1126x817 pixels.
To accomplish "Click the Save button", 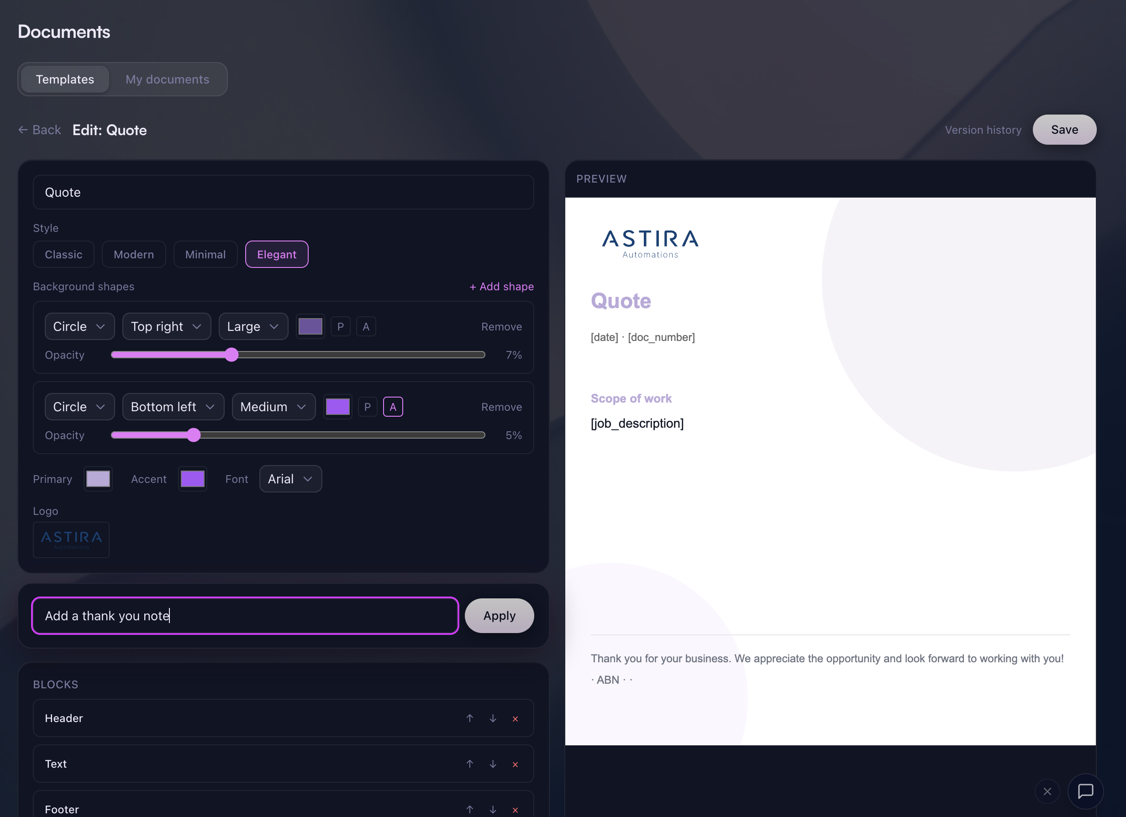I will click(1064, 130).
